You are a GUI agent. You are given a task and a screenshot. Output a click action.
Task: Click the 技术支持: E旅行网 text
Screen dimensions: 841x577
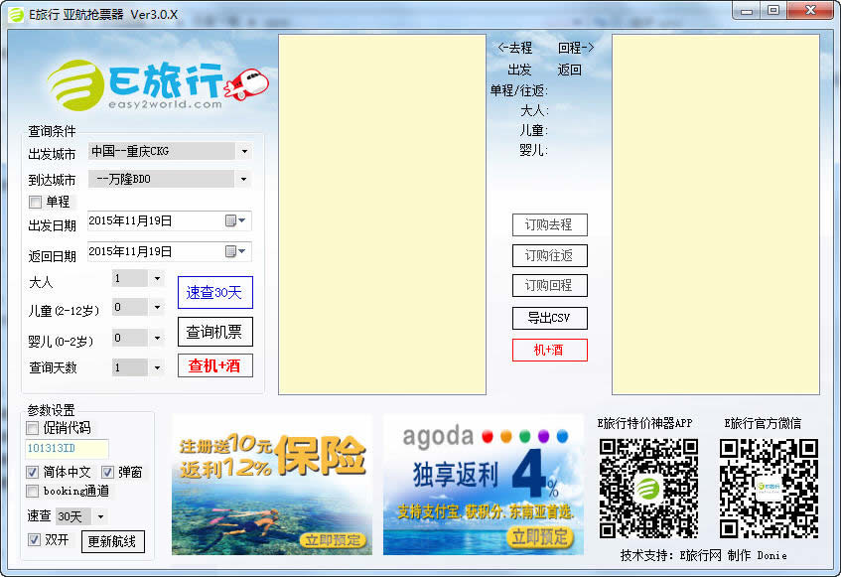(x=670, y=555)
